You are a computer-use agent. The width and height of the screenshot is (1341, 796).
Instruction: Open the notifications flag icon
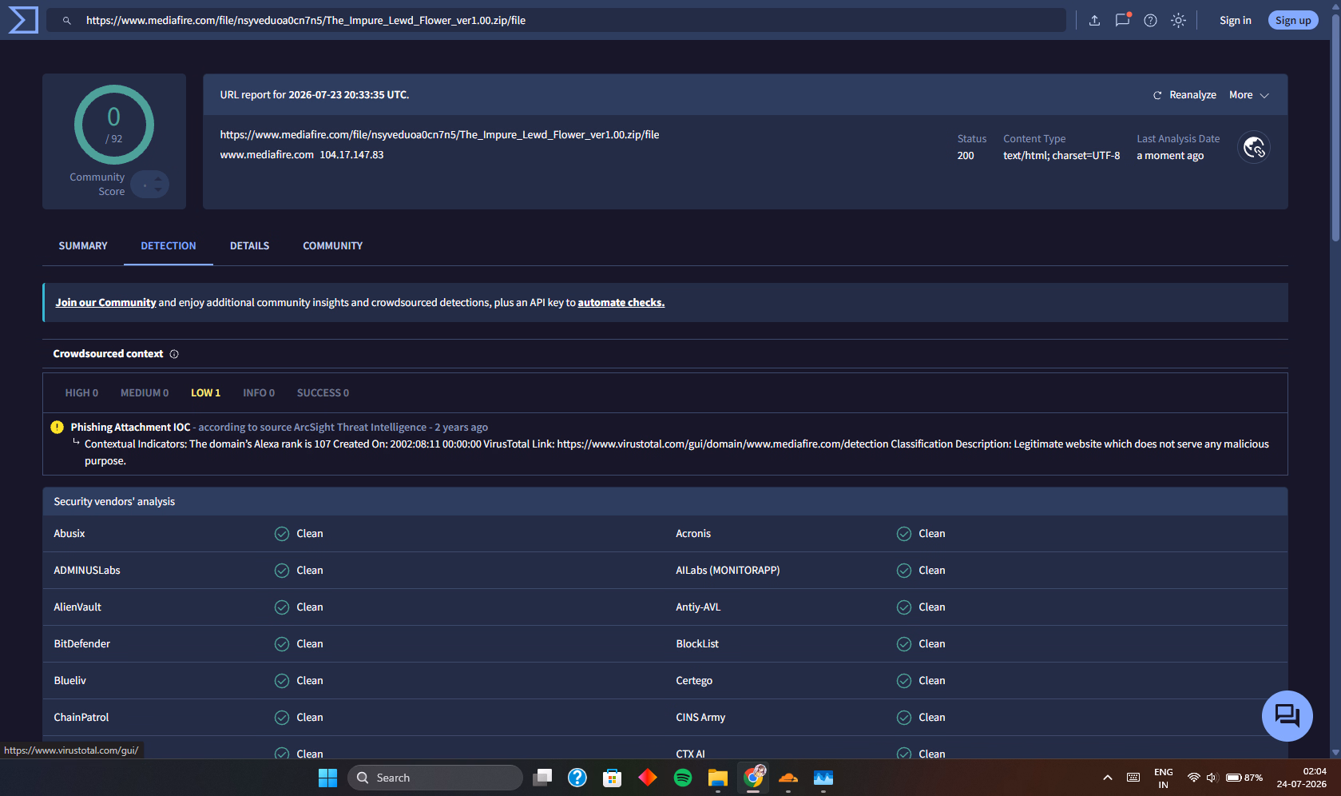[x=1122, y=20]
